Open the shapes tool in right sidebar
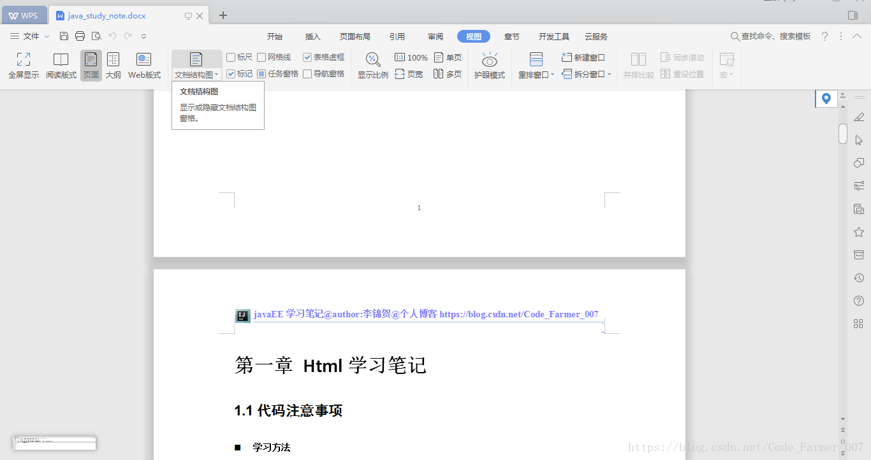 pyautogui.click(x=859, y=162)
